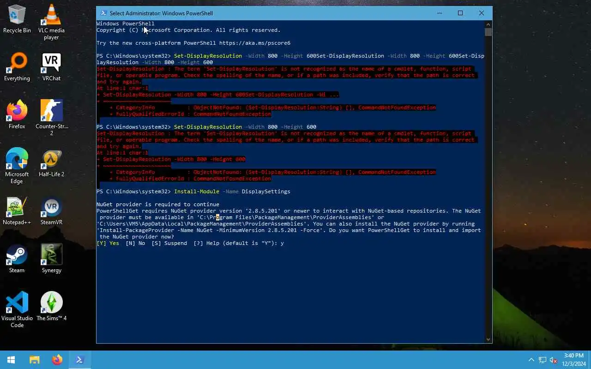Select The Sims 4 desktop shortcut

(x=51, y=307)
